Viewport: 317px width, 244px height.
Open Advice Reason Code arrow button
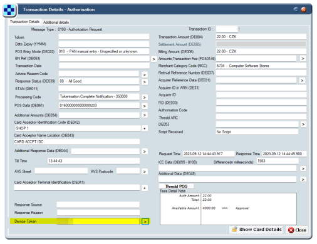click(x=144, y=74)
